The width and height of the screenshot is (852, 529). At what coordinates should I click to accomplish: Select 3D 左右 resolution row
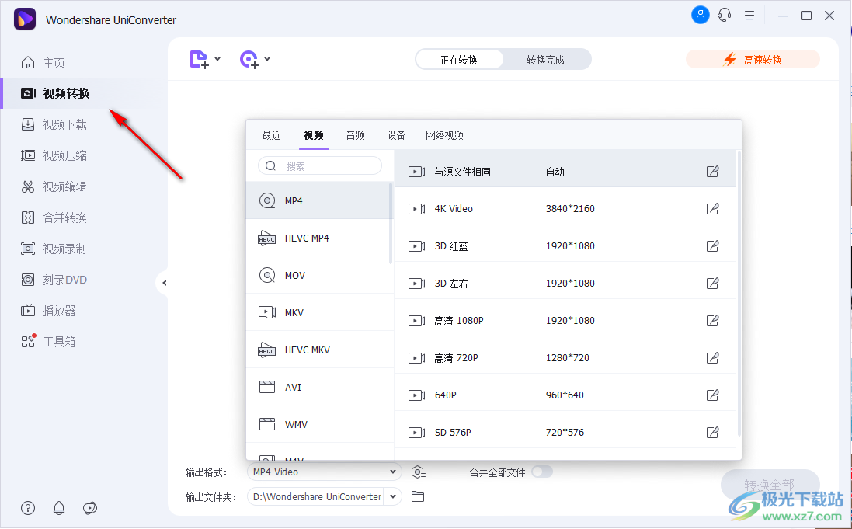[x=565, y=284]
